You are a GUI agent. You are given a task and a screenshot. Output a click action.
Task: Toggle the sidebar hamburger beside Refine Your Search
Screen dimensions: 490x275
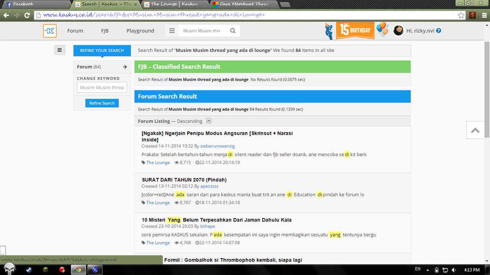(x=60, y=50)
